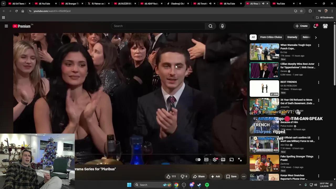Open the BEST FRIENDS video thumbnail
Viewport: 336px width, 189px height.
(x=264, y=88)
